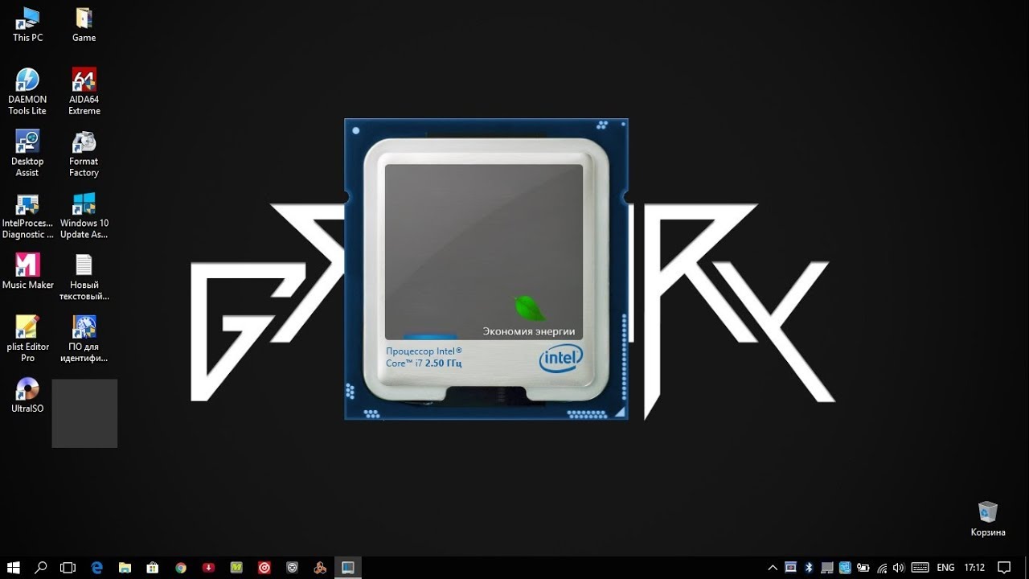This screenshot has height=579, width=1029.
Task: Open Intel Processor Diagnostic shortcut
Action: click(27, 215)
